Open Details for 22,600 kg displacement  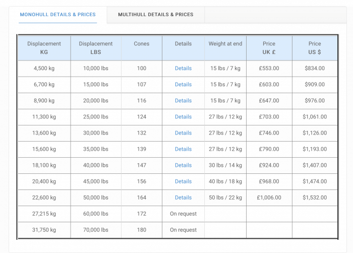click(183, 198)
